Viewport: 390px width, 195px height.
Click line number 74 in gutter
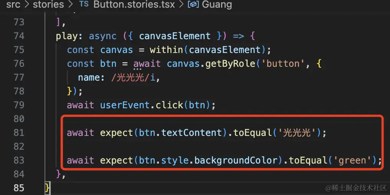point(19,36)
